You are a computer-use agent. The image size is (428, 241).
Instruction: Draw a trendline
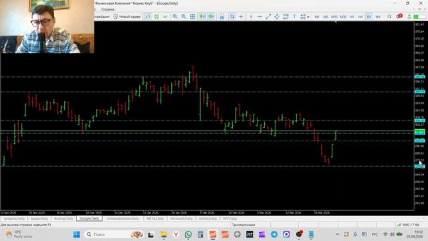(x=268, y=17)
